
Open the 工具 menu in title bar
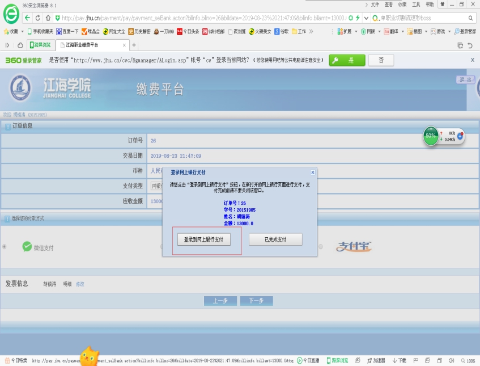coord(416,4)
